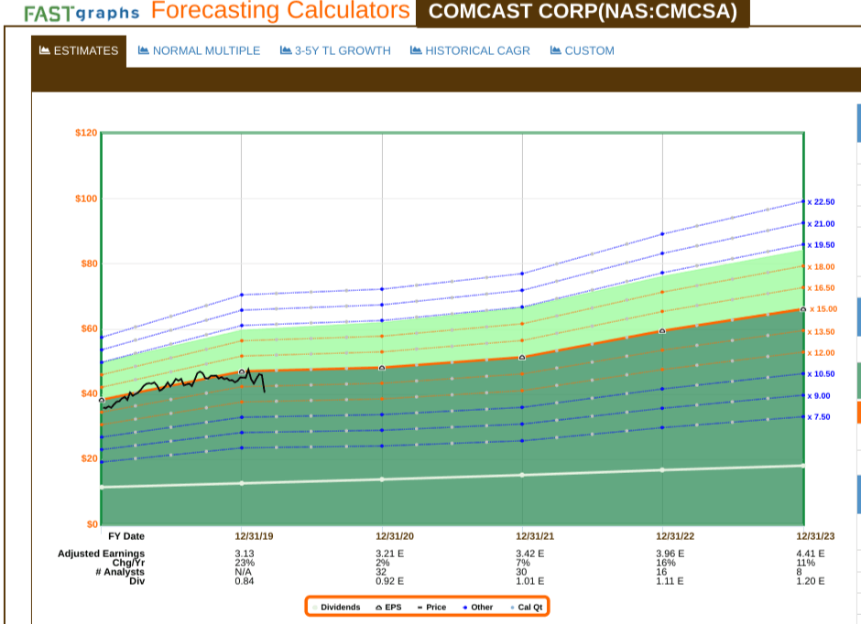Click the Forecasting Calculators heading

(x=280, y=10)
